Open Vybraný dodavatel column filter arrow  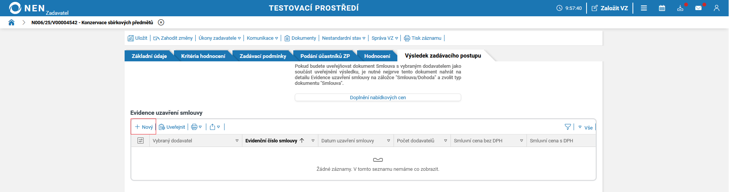pos(237,140)
